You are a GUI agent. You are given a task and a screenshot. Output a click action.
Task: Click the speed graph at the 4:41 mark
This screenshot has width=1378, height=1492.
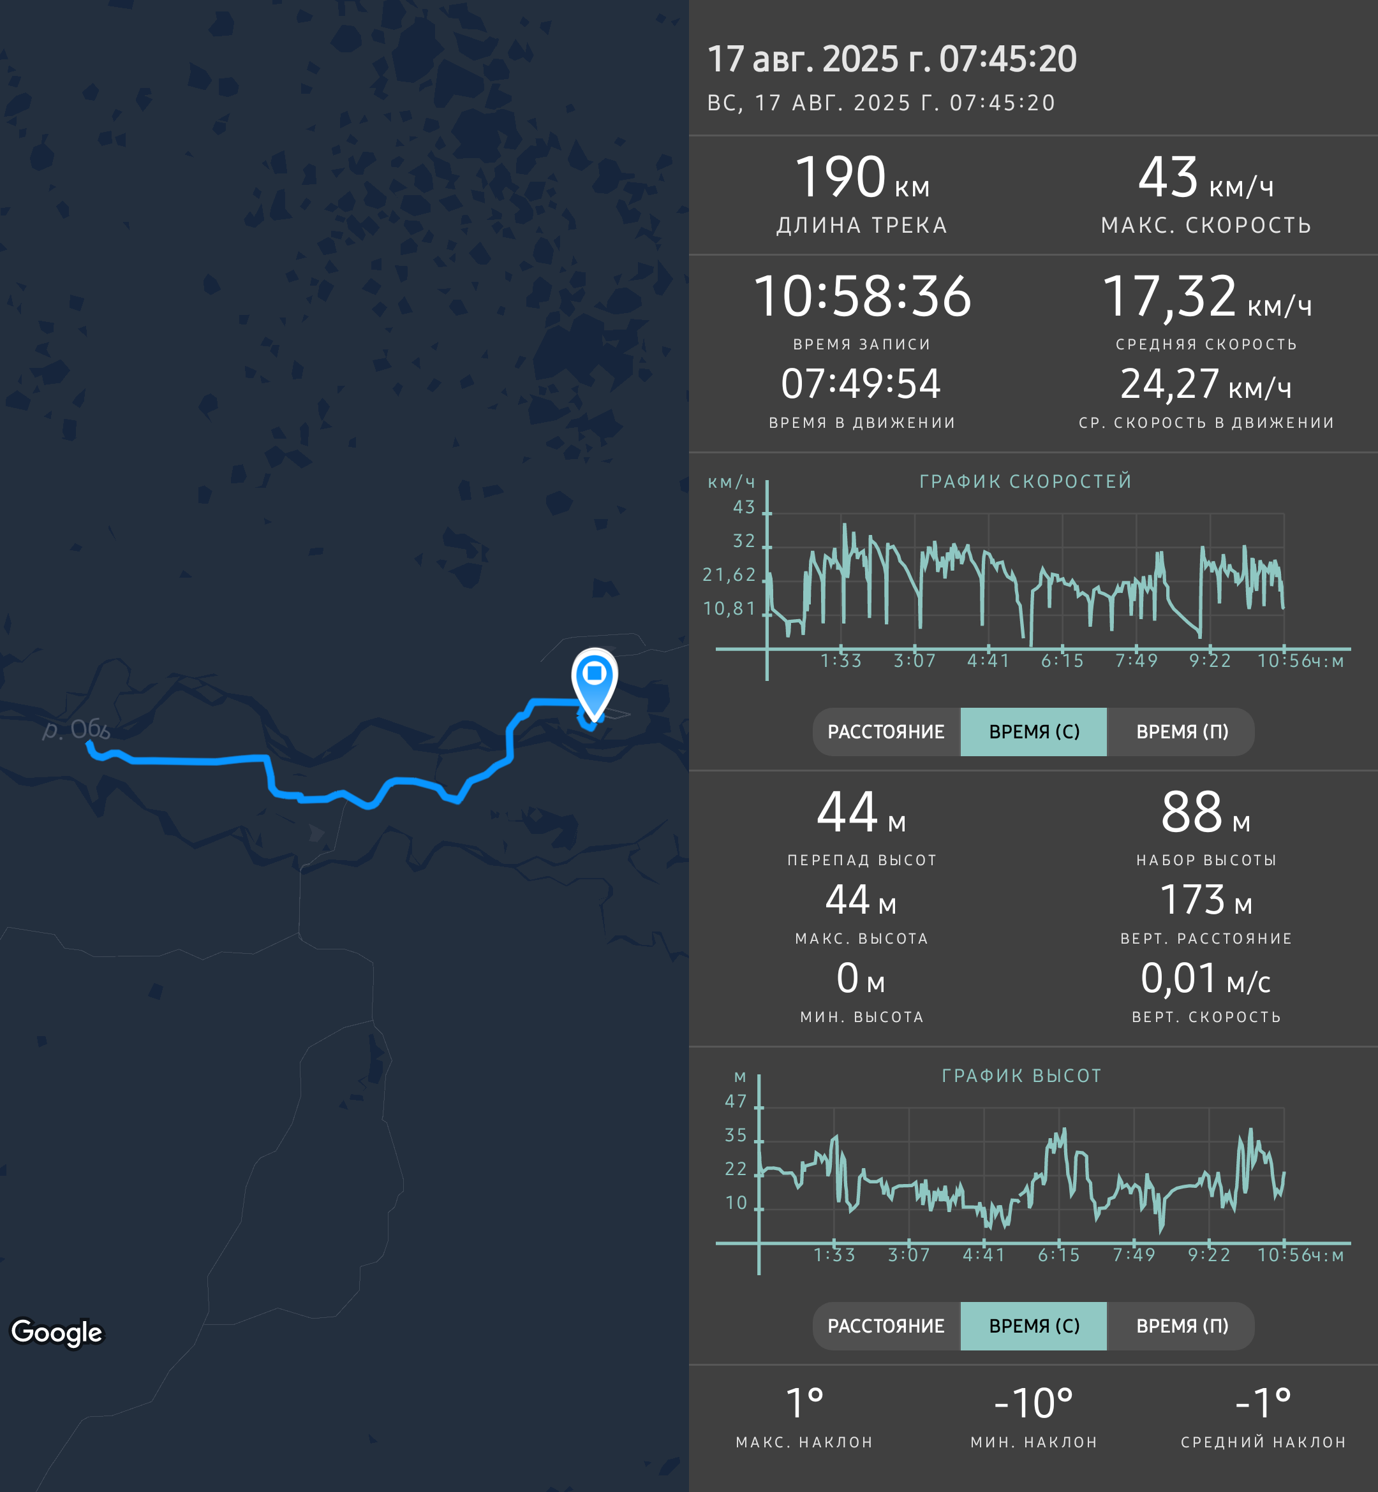tap(988, 581)
